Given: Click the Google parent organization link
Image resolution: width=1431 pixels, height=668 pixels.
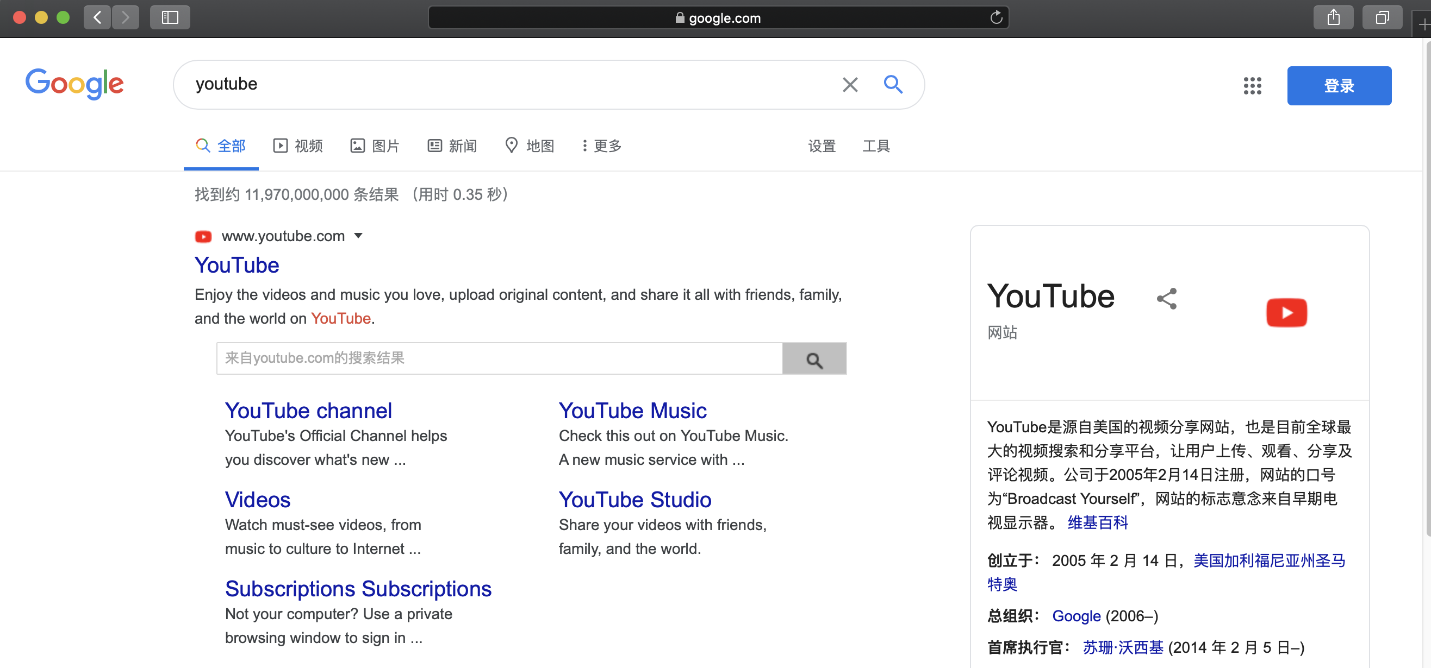Looking at the screenshot, I should (1076, 616).
